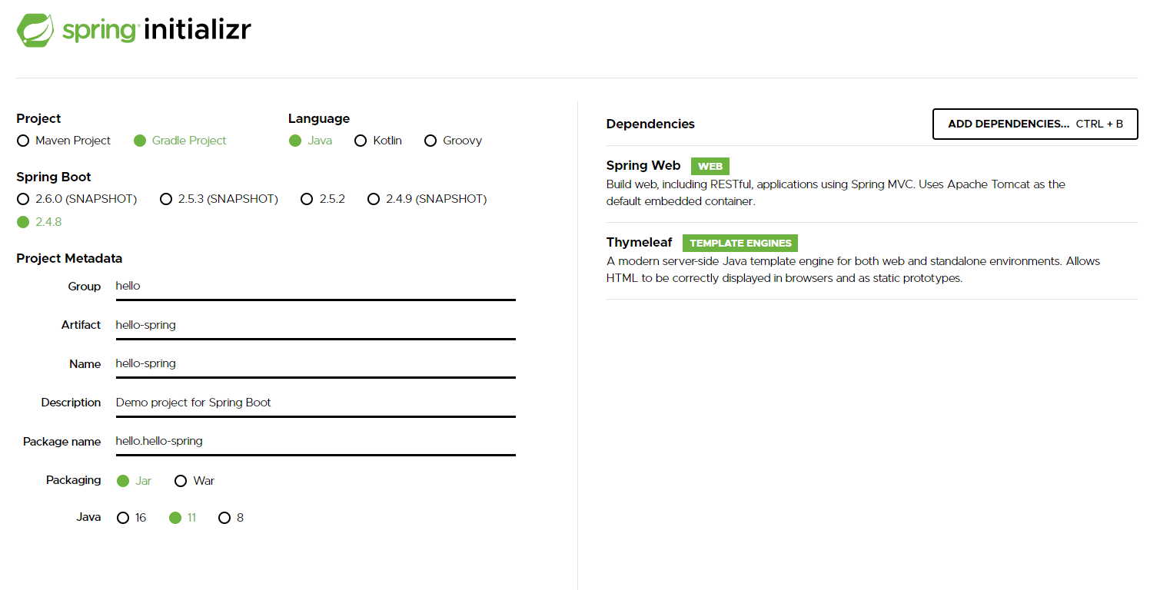Click the Packaging label
1160x590 pixels.
(x=73, y=480)
